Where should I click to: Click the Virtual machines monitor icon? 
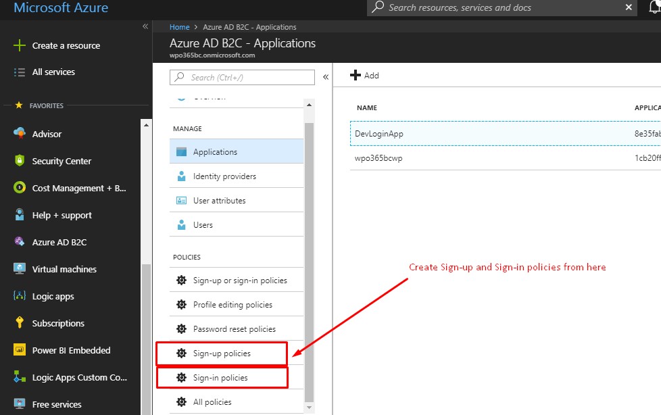(20, 268)
